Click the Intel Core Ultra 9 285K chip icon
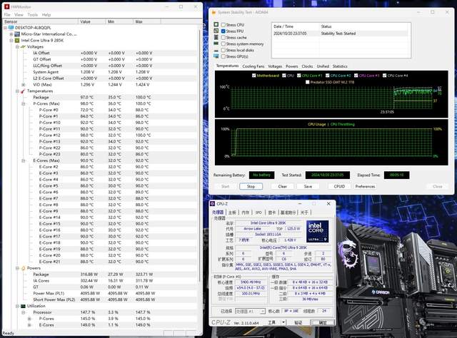The width and height of the screenshot is (457, 338). 17,41
